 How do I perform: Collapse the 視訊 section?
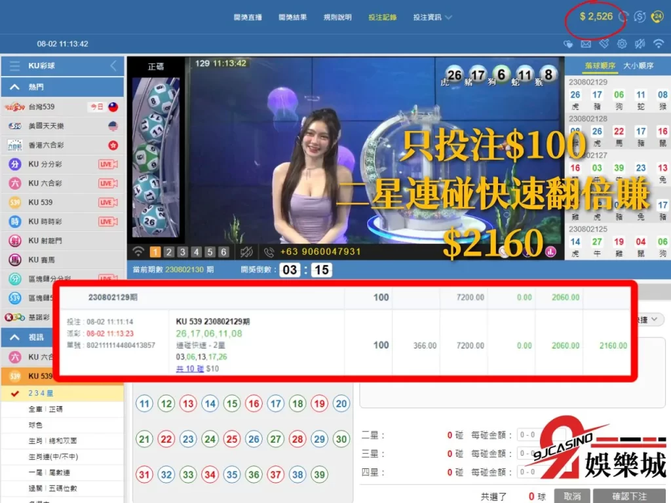tap(14, 337)
